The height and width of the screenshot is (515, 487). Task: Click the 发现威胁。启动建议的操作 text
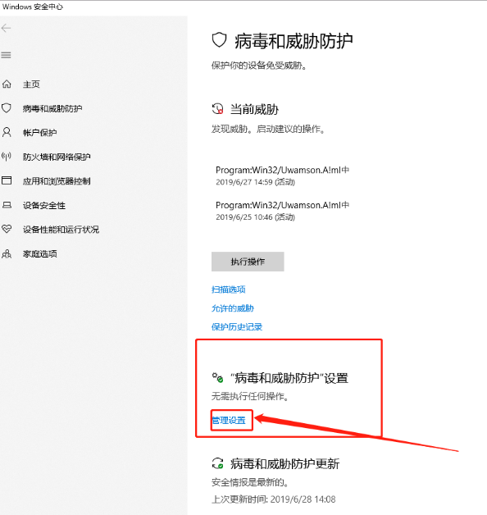point(269,129)
